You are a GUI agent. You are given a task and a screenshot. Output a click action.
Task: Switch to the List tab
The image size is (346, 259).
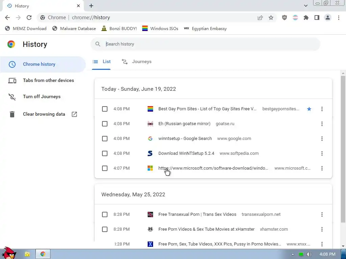pos(101,62)
